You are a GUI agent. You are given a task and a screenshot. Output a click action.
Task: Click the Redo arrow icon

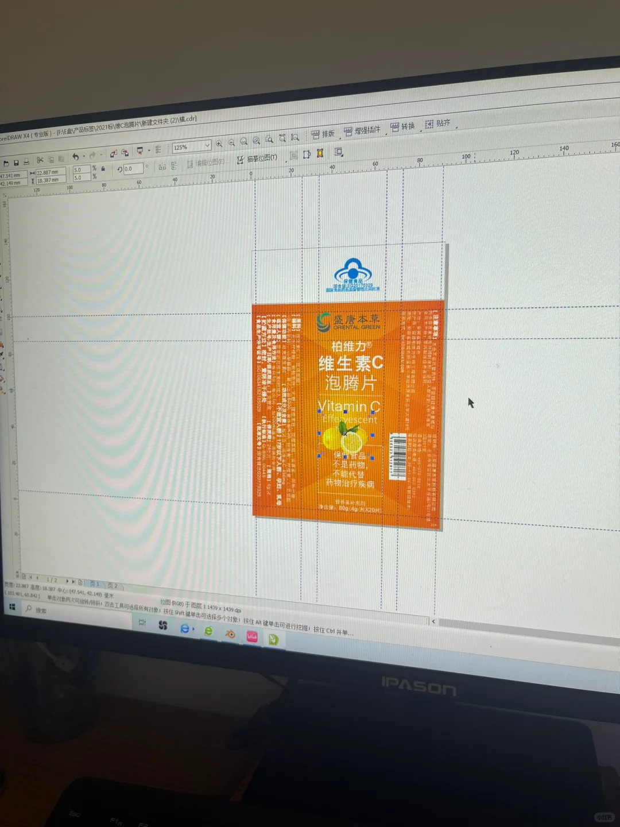pos(92,156)
